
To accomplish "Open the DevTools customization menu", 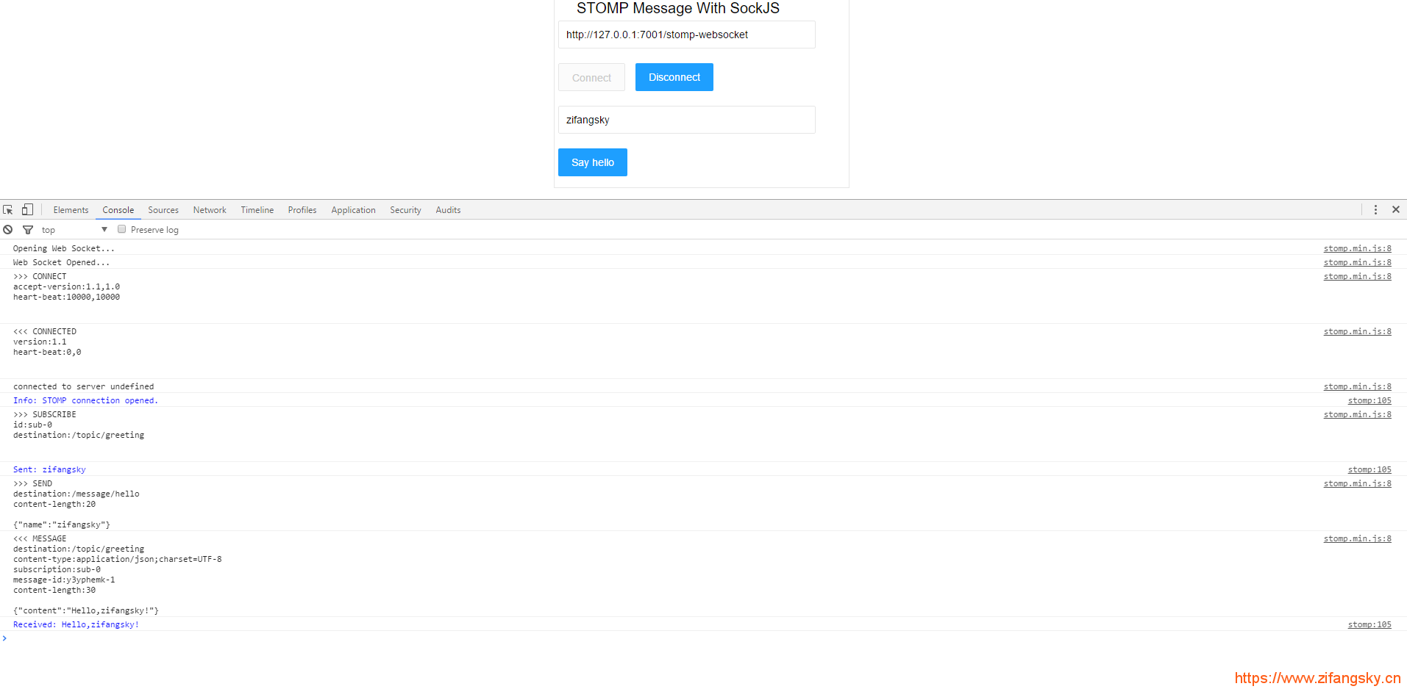I will [1375, 209].
